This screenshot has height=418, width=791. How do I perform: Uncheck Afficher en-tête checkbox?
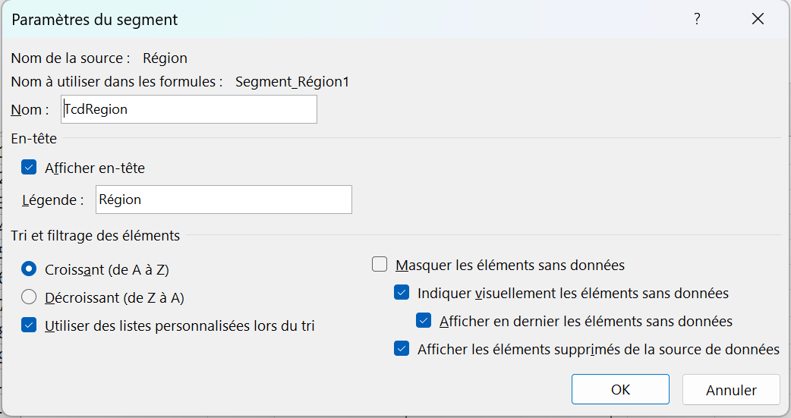click(29, 168)
